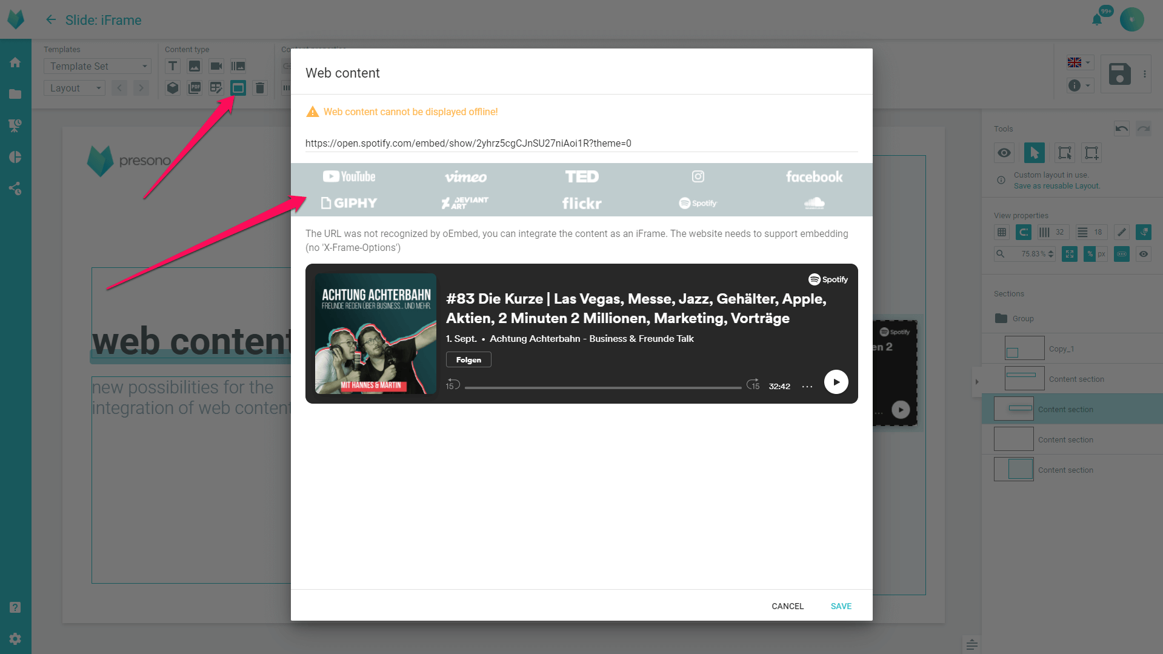Open Home in the left sidebar
This screenshot has width=1163, height=654.
15,62
